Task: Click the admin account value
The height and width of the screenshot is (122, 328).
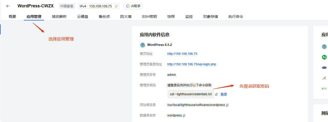Action: coord(171,75)
